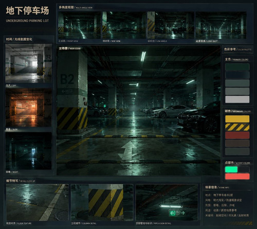This screenshot has height=229, width=257.
Task: Open the Long Shot view thumbnail
Action: click(221, 25)
